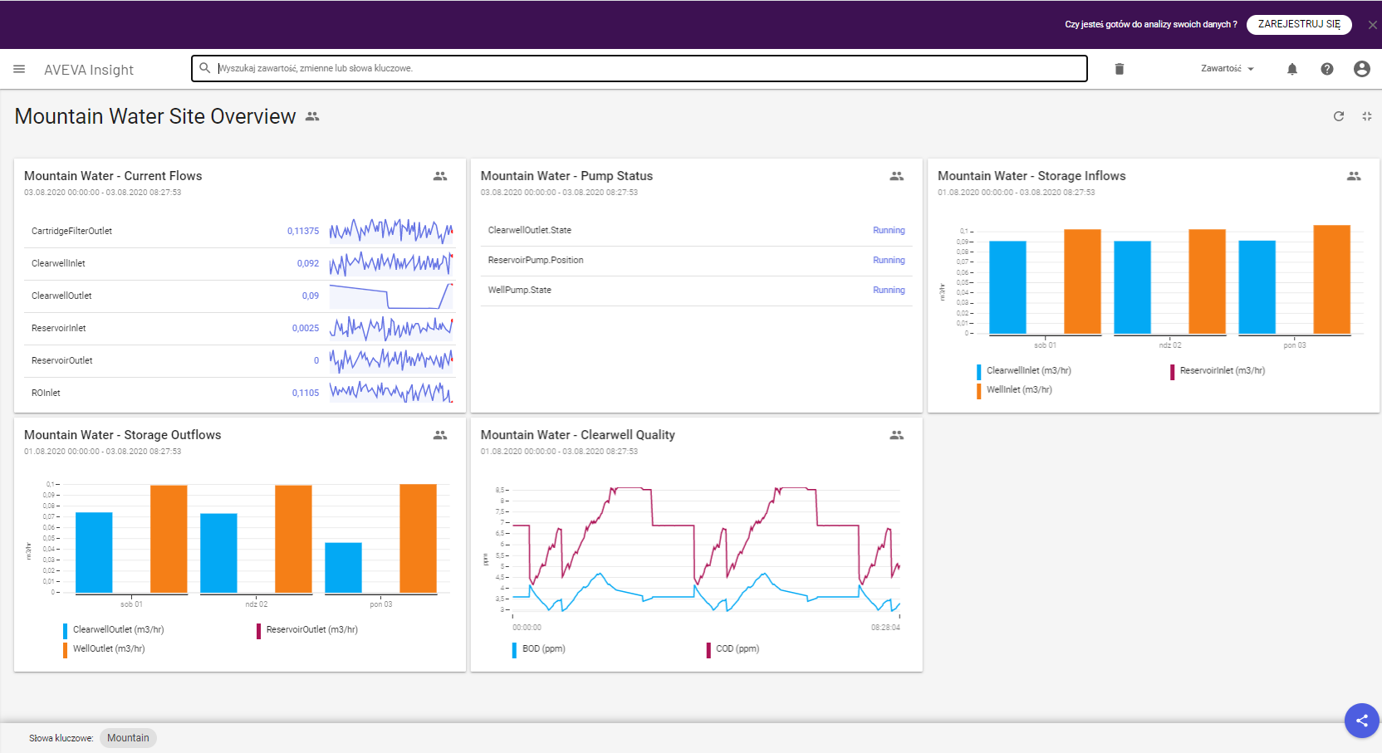1382x753 pixels.
Task: Open the user account icon
Action: tap(1362, 69)
